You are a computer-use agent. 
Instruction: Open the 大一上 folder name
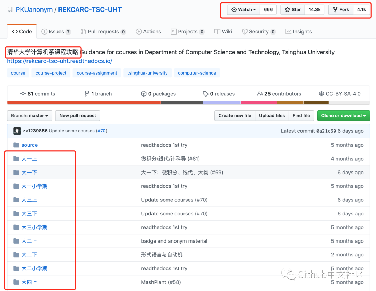coord(29,159)
